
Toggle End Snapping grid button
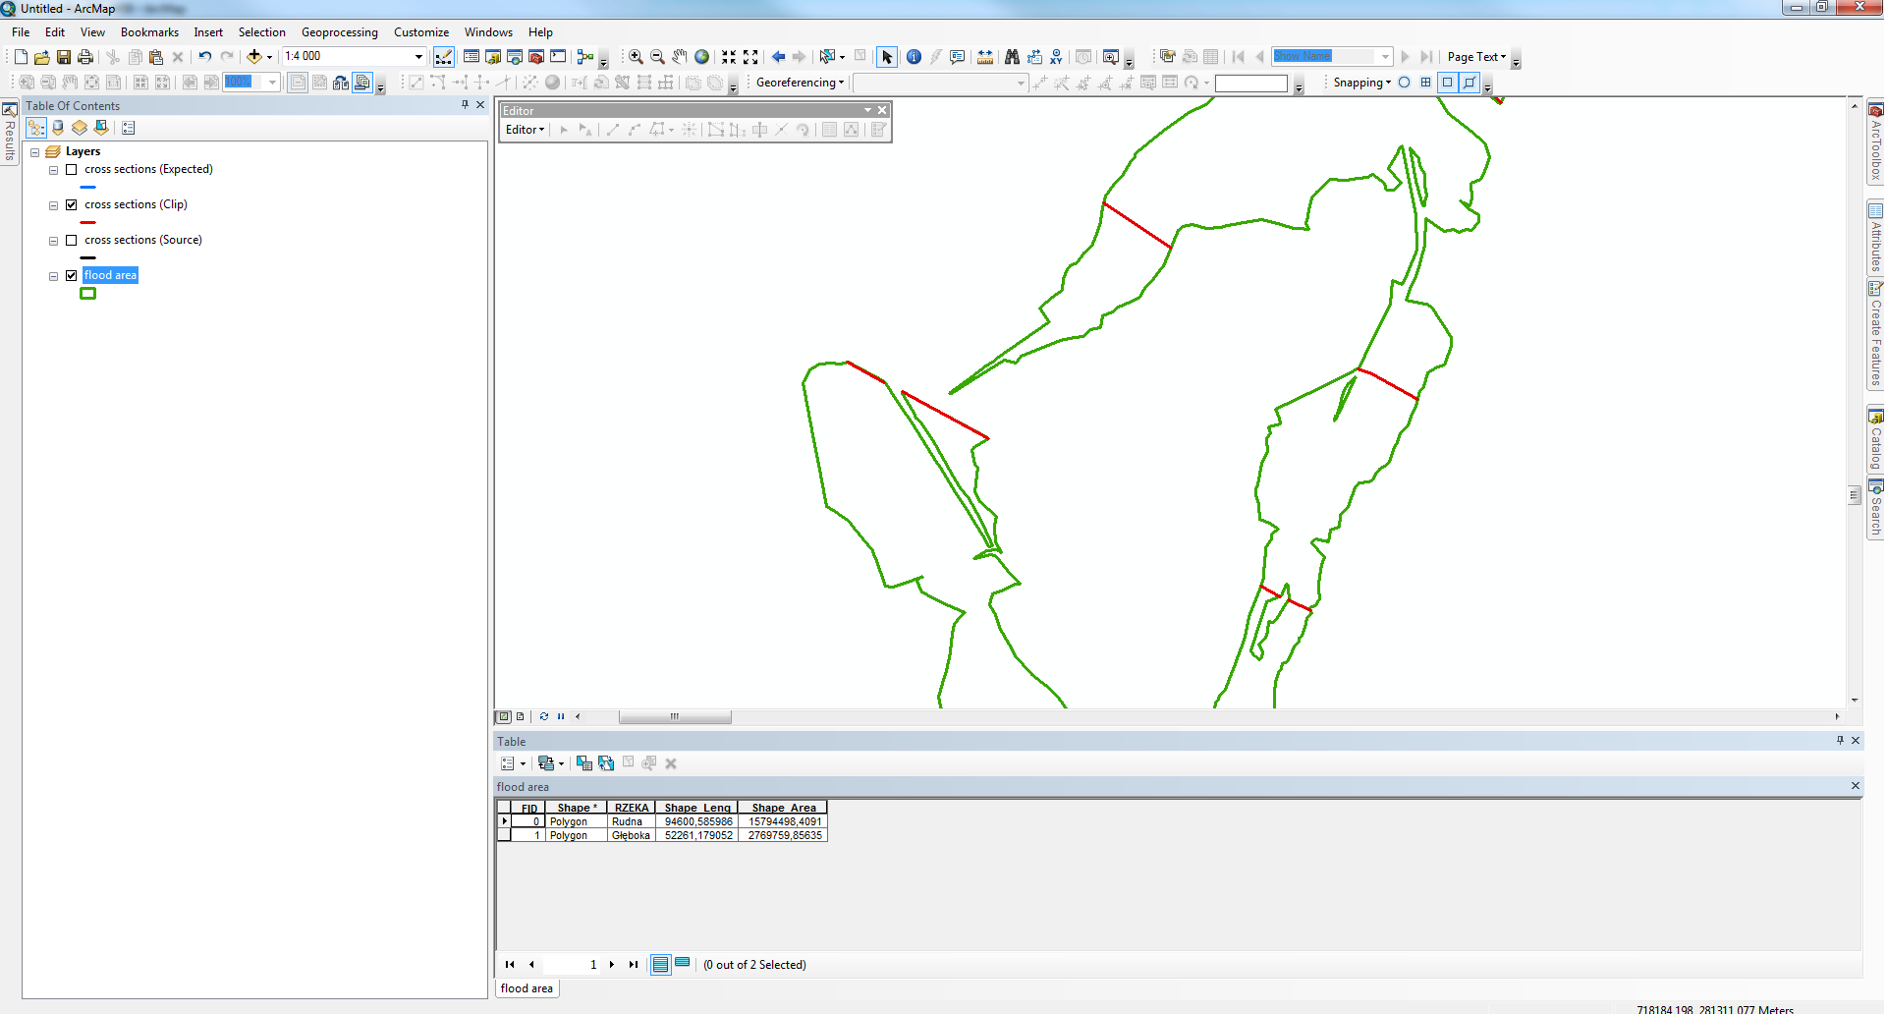(1425, 83)
